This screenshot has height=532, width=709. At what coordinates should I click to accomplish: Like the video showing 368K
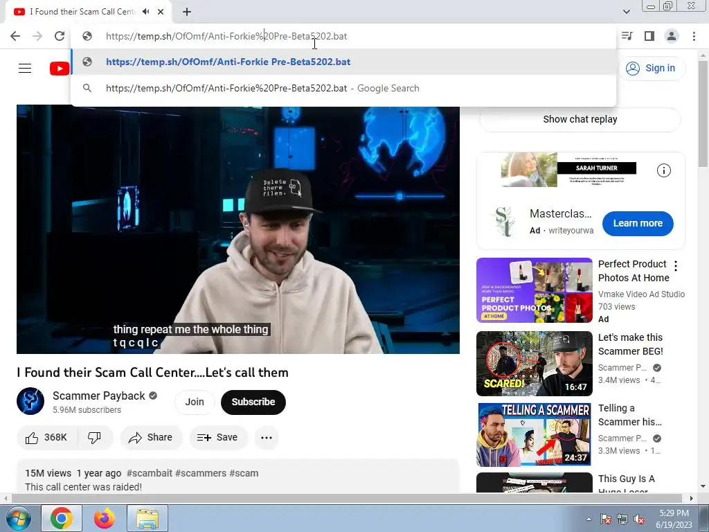click(x=46, y=438)
